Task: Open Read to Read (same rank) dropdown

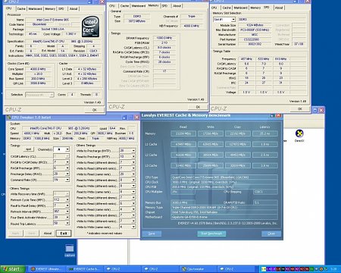Action: click(x=133, y=209)
